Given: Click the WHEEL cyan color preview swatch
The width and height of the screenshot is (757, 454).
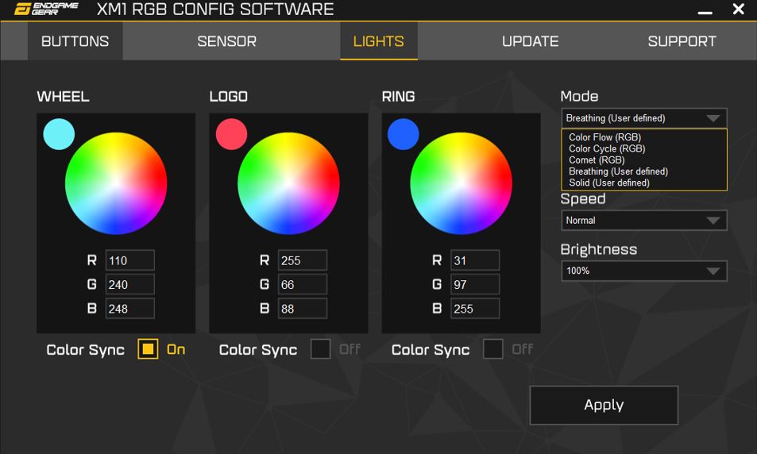Looking at the screenshot, I should (x=59, y=134).
